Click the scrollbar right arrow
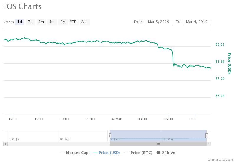Image resolution: width=236 pixels, height=162 pixels. coord(209,144)
